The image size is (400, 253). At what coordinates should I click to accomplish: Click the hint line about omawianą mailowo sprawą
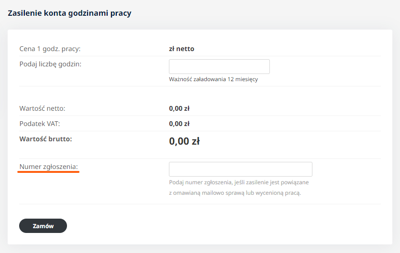click(x=235, y=193)
